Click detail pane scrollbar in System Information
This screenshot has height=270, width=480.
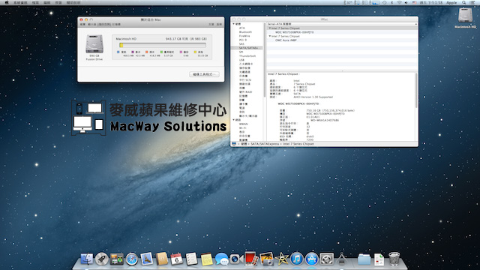click(416, 90)
